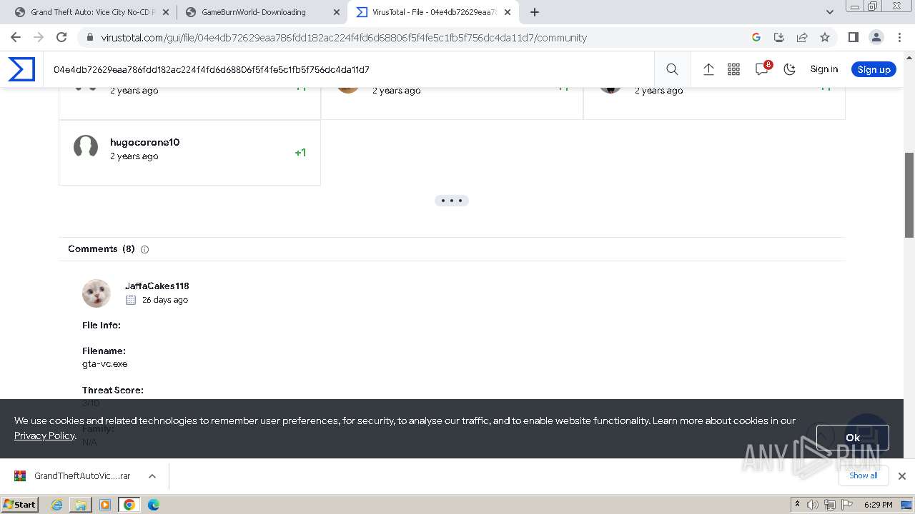This screenshot has height=514, width=915.
Task: Click Show all downloads button
Action: [864, 475]
